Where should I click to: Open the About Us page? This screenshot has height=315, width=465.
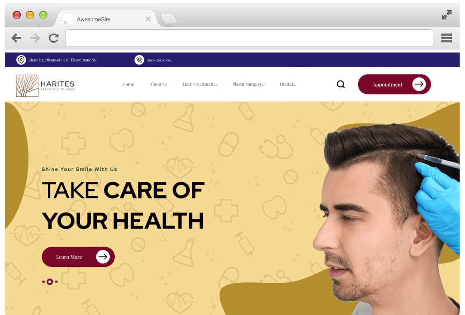[x=158, y=84]
